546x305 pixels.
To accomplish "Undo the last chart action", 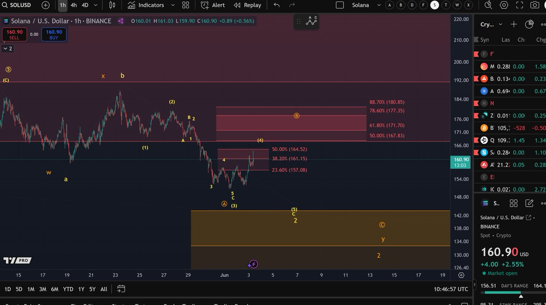I will pos(277,5).
